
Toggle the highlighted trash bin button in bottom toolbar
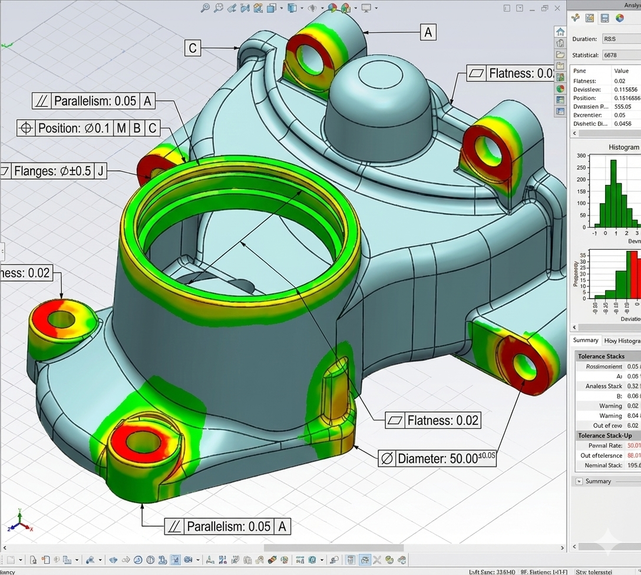tap(351, 560)
